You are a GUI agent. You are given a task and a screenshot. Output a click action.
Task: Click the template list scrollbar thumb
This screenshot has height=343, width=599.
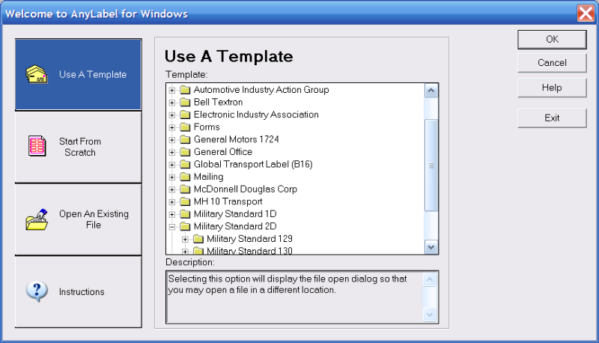[431, 166]
